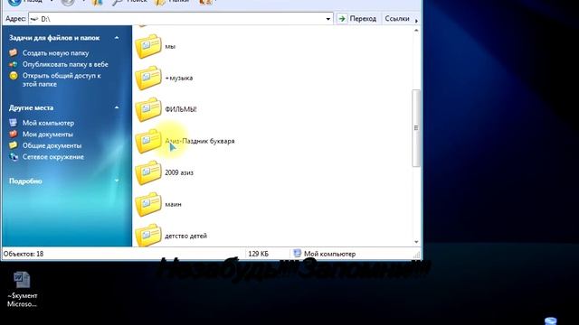Screen dimensions: 579x325
Task: Go to Мой компьютер link
Action: (x=48, y=123)
